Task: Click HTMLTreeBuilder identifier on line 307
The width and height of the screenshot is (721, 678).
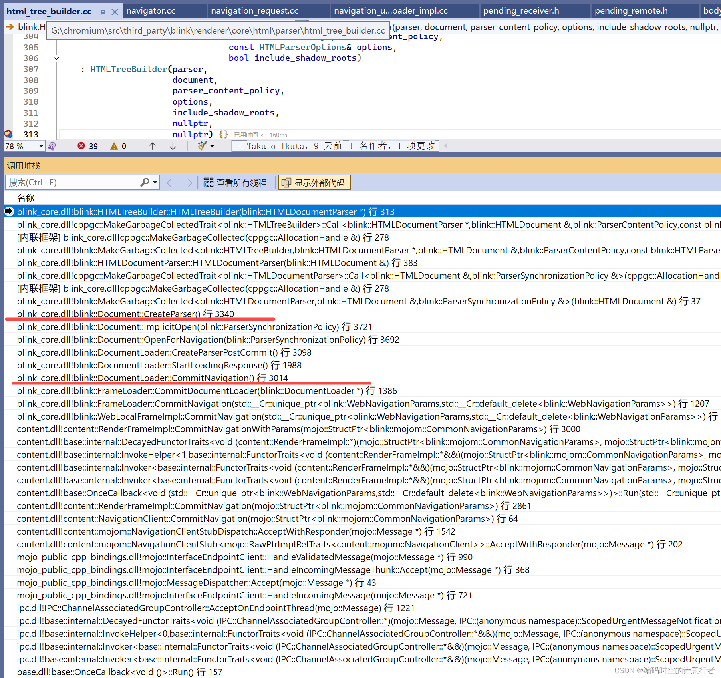Action: [129, 69]
